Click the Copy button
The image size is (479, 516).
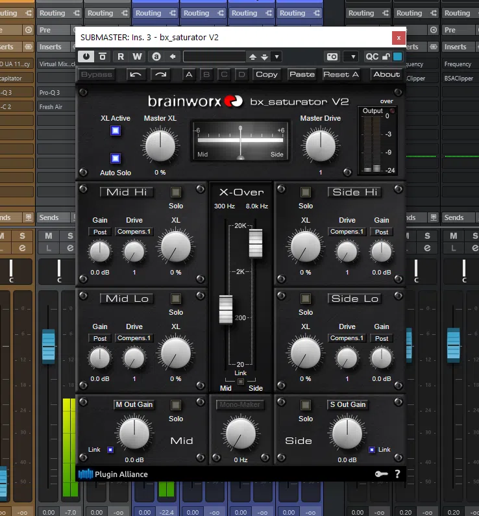click(x=266, y=75)
